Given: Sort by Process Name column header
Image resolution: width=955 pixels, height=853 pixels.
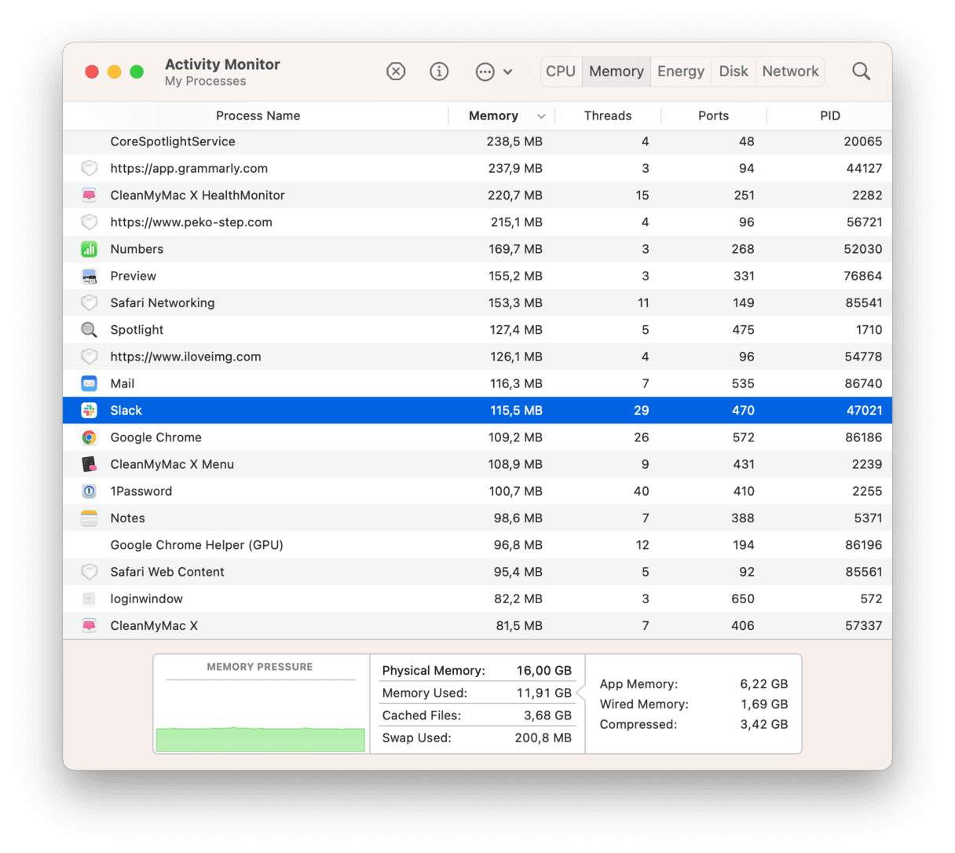Looking at the screenshot, I should pyautogui.click(x=258, y=115).
